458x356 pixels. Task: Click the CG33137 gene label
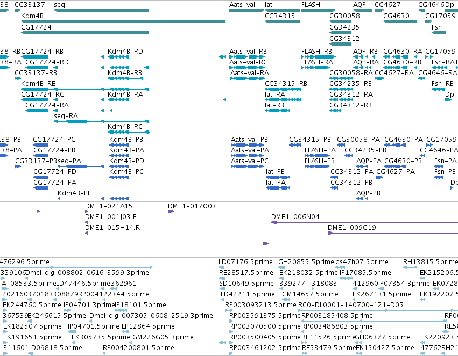click(x=30, y=5)
